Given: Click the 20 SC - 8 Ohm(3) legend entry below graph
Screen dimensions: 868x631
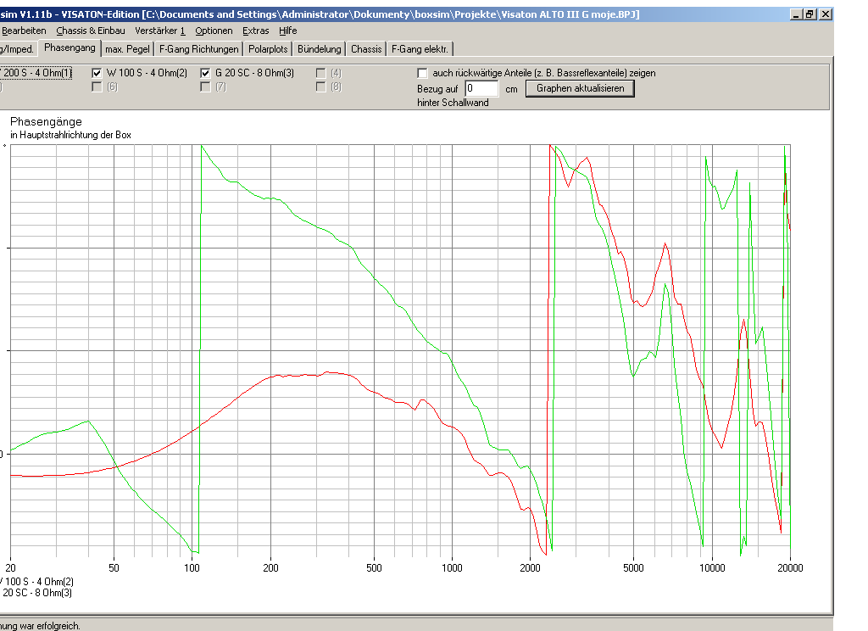Looking at the screenshot, I should (36, 593).
